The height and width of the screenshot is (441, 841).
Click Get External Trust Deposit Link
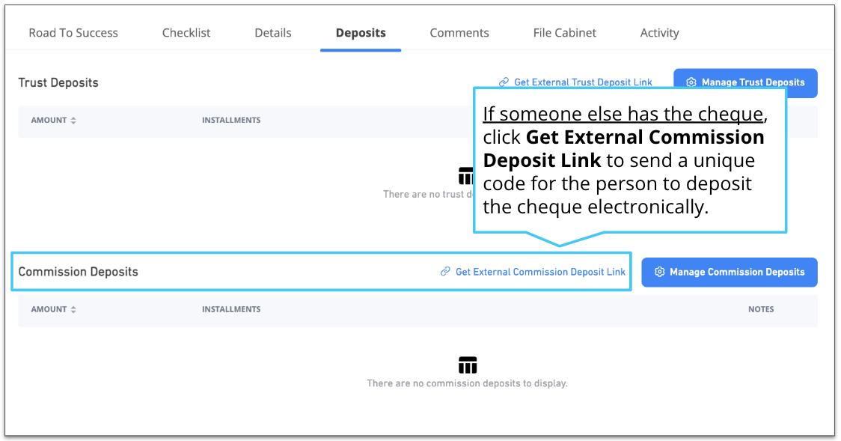tap(582, 82)
